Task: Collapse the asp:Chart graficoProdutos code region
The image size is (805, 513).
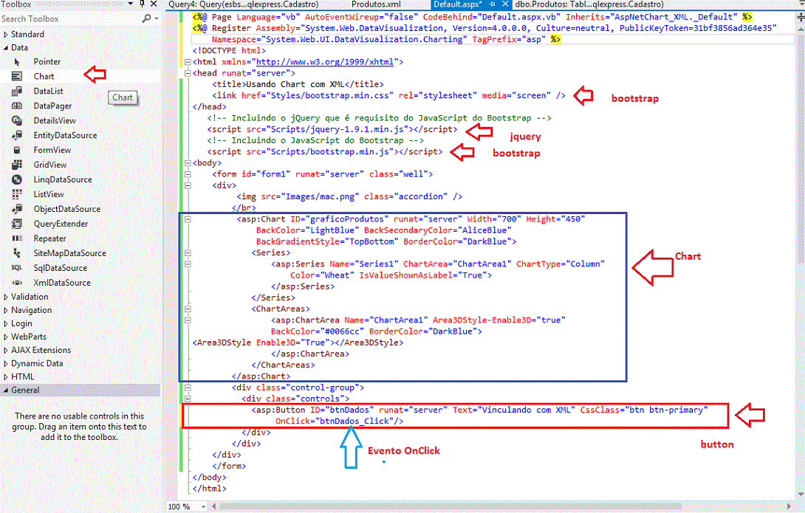Action: click(188, 219)
